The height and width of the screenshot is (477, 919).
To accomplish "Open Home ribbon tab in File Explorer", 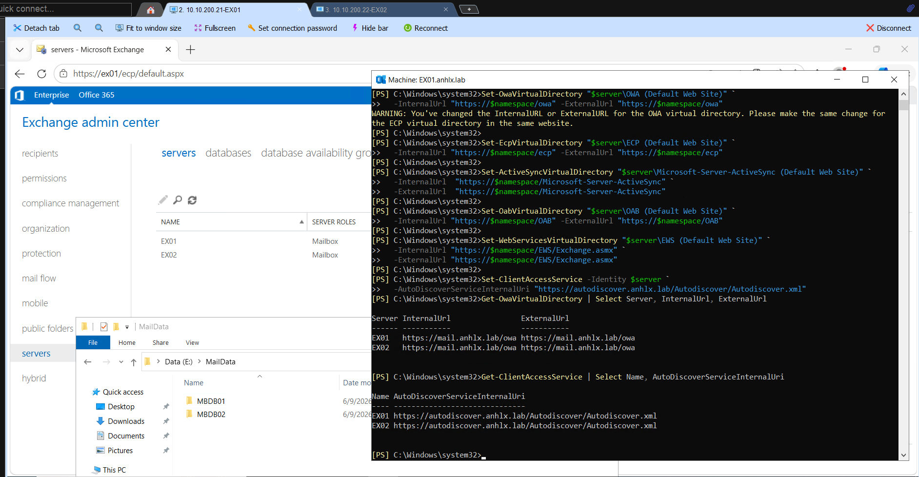I will coord(127,343).
